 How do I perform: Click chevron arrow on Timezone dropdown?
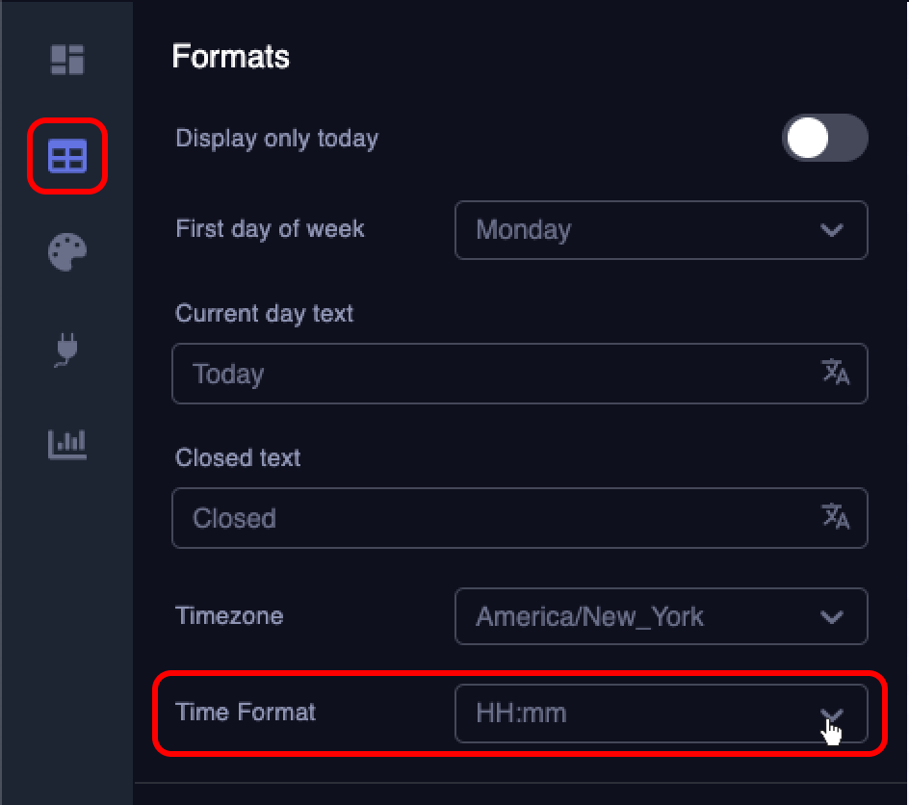(x=831, y=616)
